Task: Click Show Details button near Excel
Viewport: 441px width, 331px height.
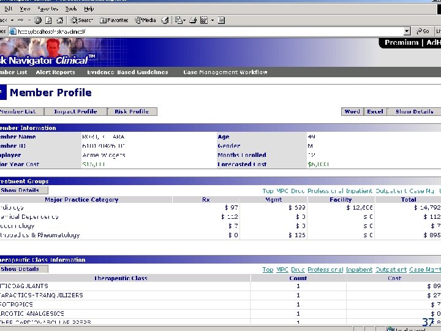Action: pyautogui.click(x=414, y=112)
